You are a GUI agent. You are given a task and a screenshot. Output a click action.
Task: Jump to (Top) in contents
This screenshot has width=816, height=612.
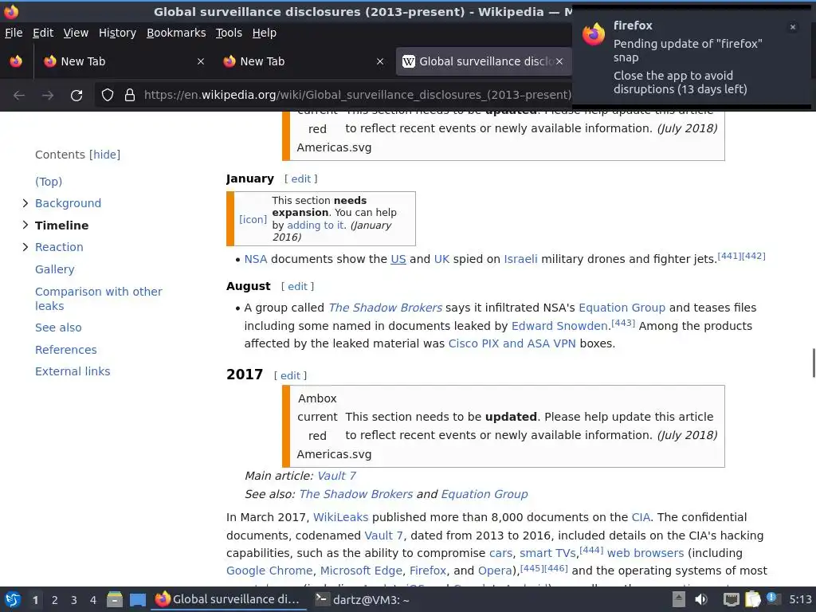[49, 182]
